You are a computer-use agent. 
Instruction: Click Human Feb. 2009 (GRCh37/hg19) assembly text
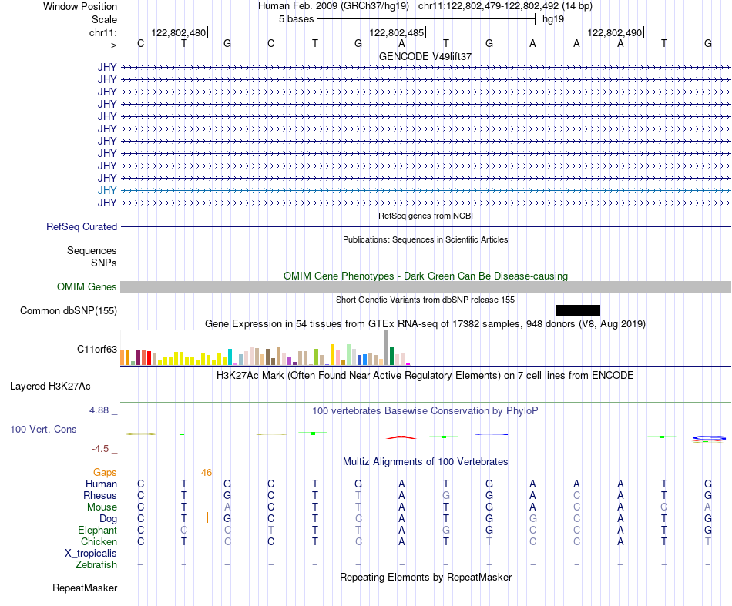click(x=334, y=6)
